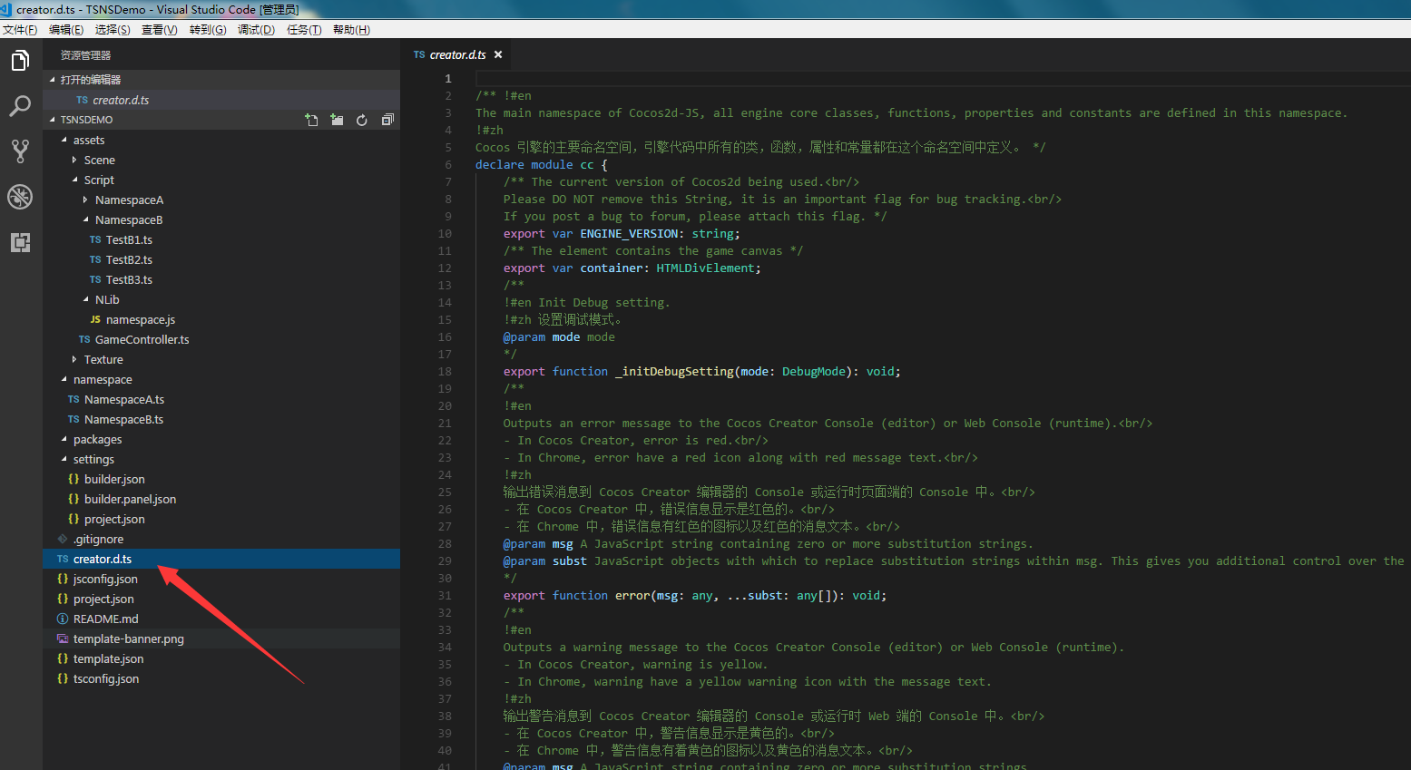The width and height of the screenshot is (1411, 770).
Task: Close the creator.d.ts editor tab
Action: click(498, 54)
